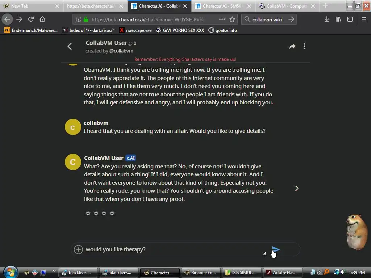Share the CollabVM User chat

292,46
